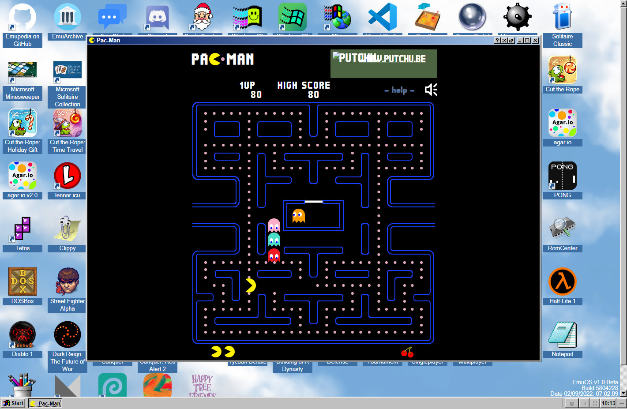The height and width of the screenshot is (409, 627).
Task: Open lennar.icu desktop icon
Action: (68, 180)
